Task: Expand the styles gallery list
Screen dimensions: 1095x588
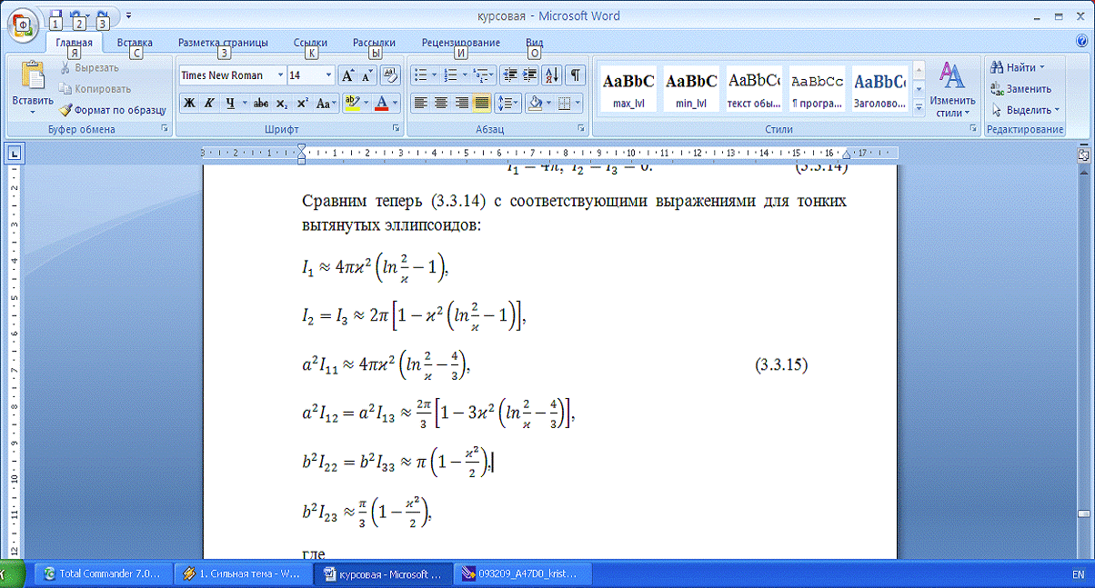Action: tap(919, 108)
